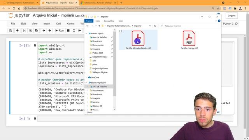Expand Documentos under Este Computador

click(88, 91)
